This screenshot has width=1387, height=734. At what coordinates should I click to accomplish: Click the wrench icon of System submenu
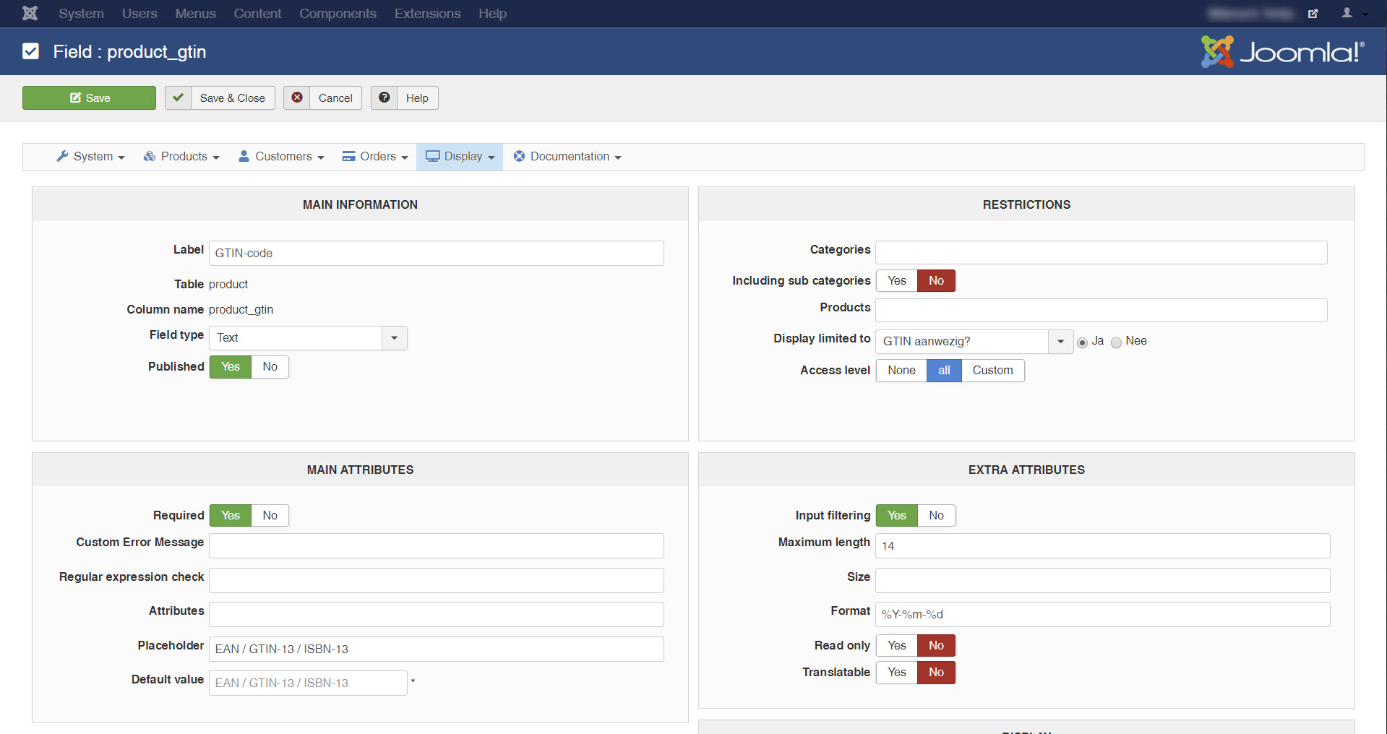[x=63, y=156]
